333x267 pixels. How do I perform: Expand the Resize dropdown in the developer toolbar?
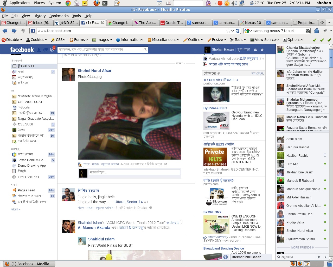click(x=217, y=40)
